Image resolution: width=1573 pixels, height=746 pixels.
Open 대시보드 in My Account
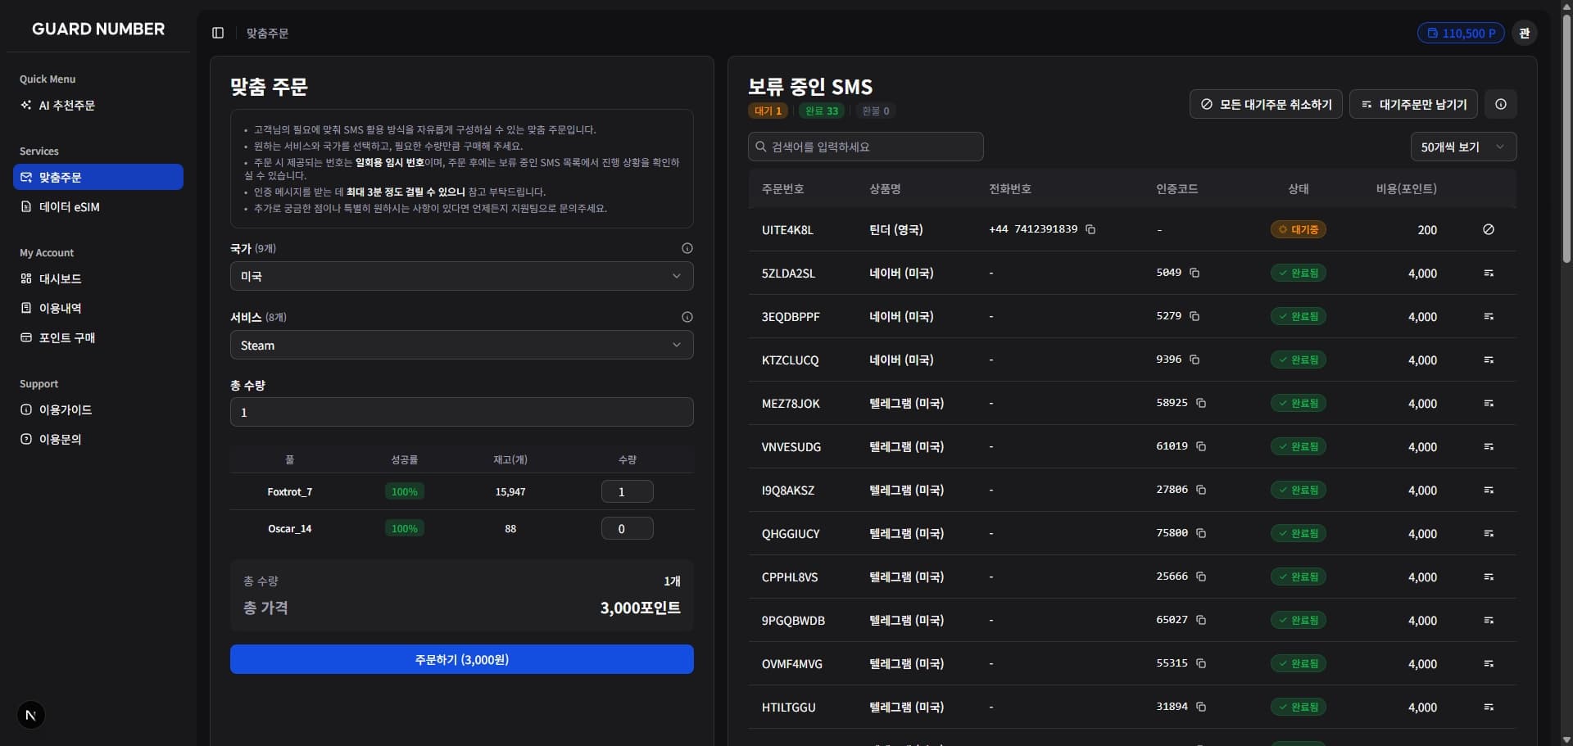(x=60, y=279)
